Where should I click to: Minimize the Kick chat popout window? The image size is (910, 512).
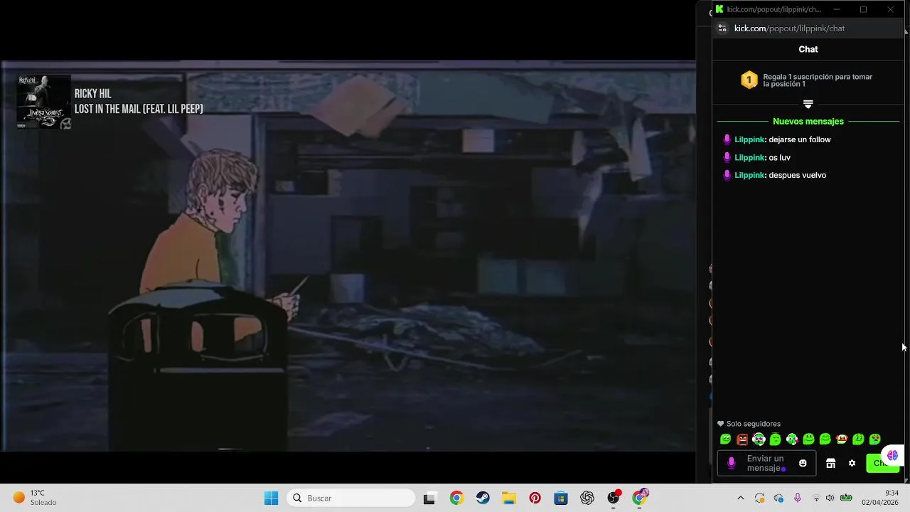(836, 9)
